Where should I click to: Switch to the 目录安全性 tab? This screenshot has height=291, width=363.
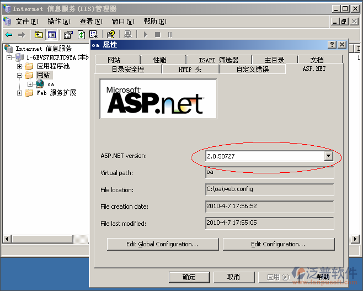pyautogui.click(x=127, y=70)
